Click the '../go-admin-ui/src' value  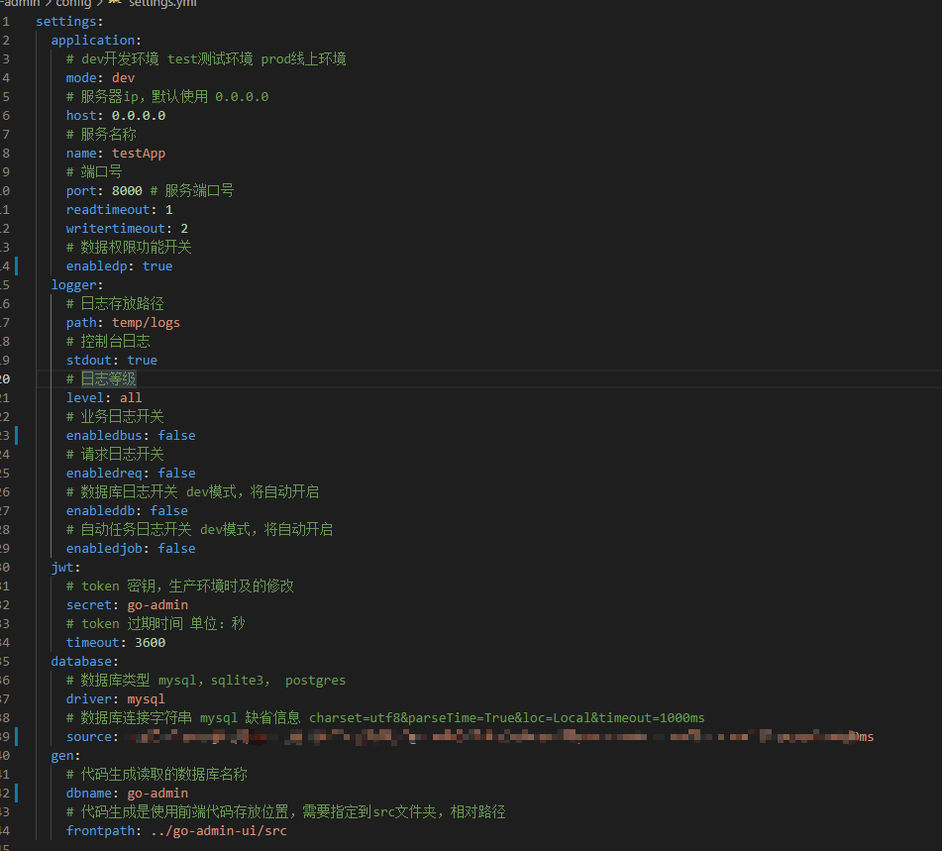tap(219, 831)
